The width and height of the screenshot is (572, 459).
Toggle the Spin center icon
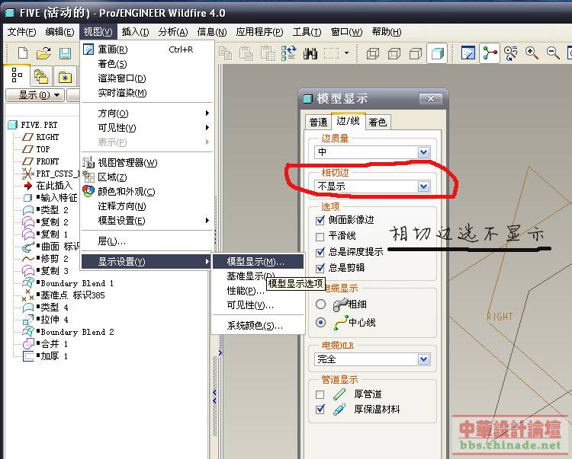(x=490, y=53)
